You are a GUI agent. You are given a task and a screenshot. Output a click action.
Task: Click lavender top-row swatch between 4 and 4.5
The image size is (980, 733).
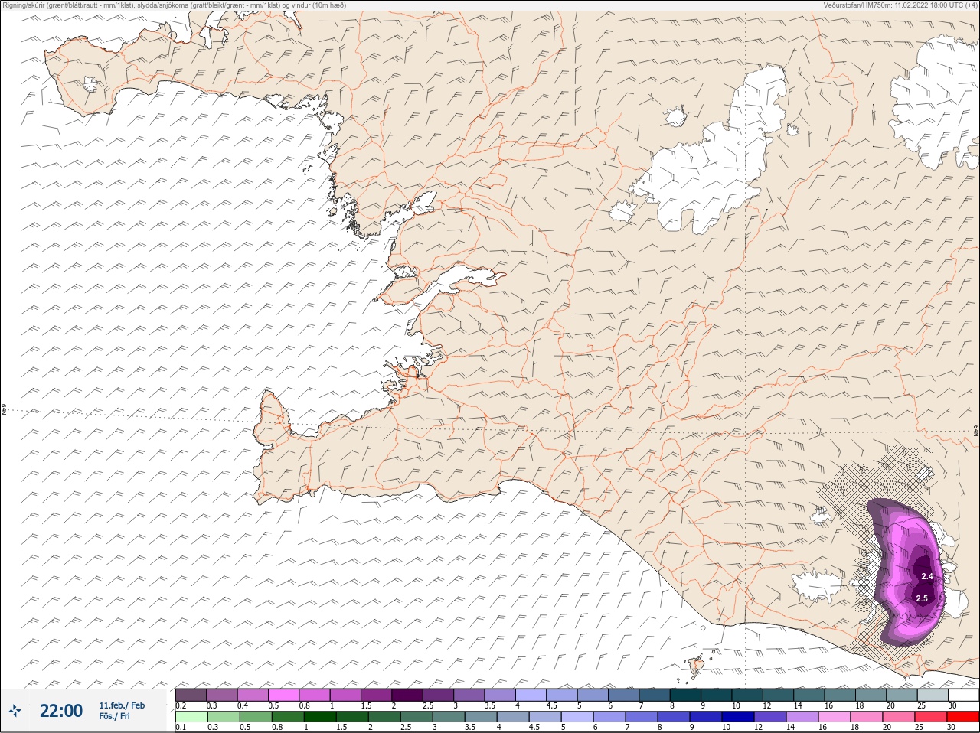coord(531,695)
